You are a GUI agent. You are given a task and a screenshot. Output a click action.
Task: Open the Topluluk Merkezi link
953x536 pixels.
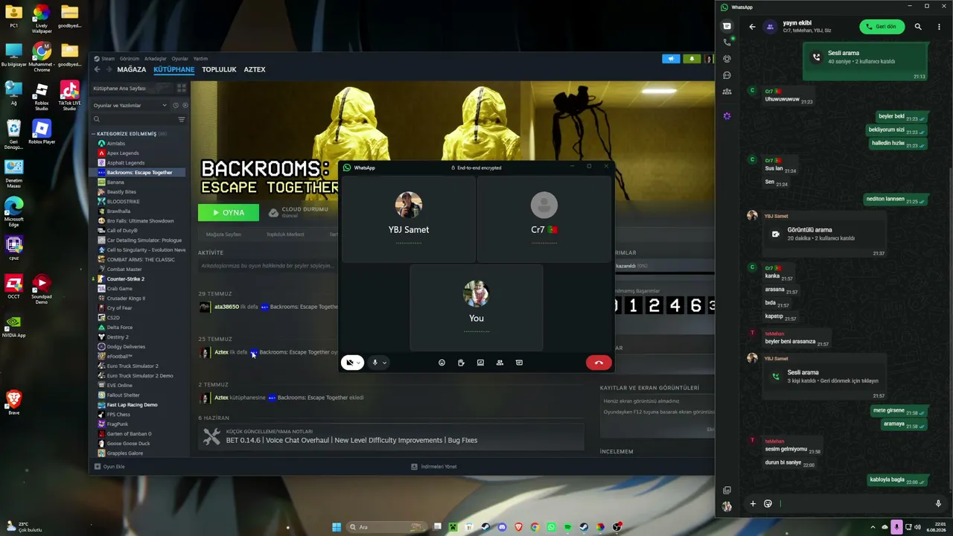285,234
